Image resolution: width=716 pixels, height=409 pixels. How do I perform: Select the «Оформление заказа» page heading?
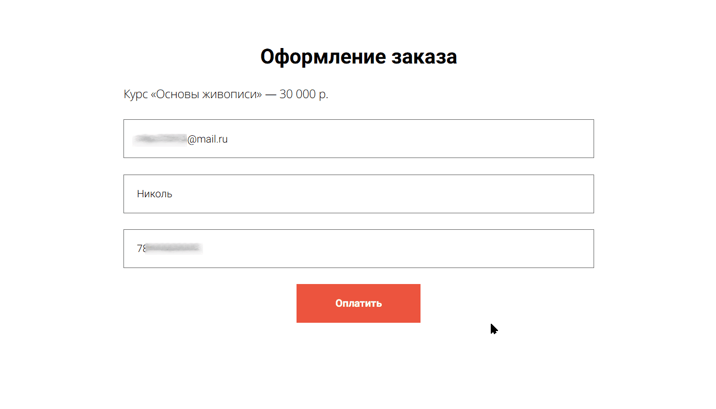coord(359,56)
